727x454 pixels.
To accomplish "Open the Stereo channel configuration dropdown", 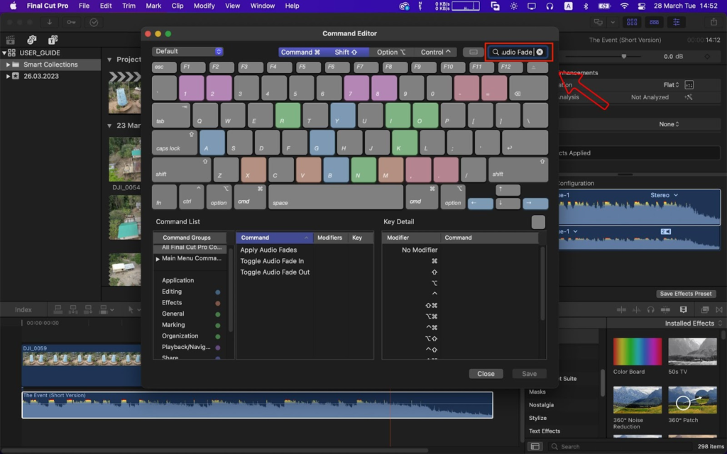I will (x=664, y=195).
